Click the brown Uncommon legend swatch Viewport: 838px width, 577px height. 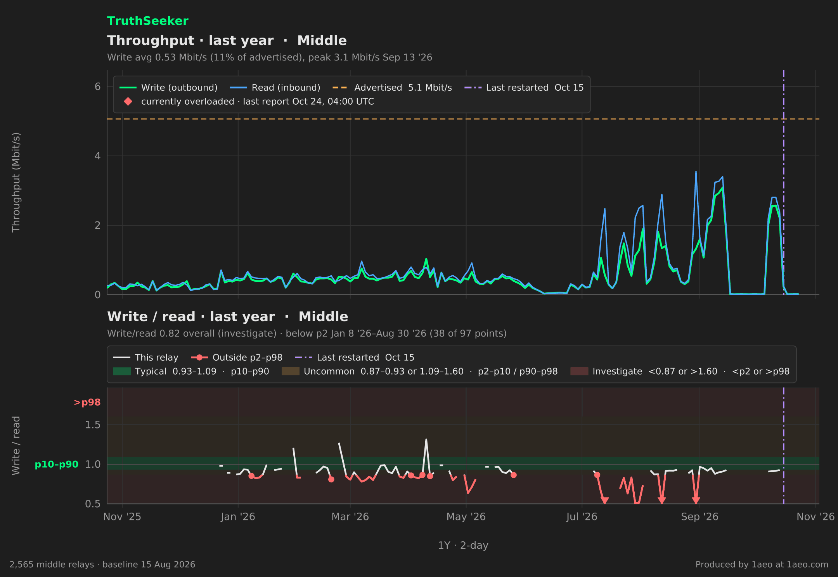point(291,371)
